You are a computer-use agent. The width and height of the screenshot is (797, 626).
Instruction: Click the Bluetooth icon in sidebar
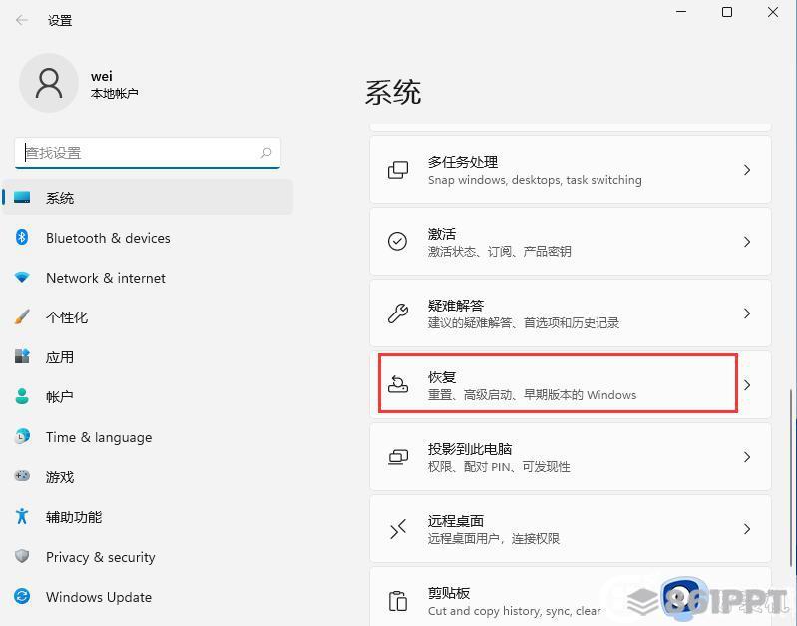coord(22,237)
